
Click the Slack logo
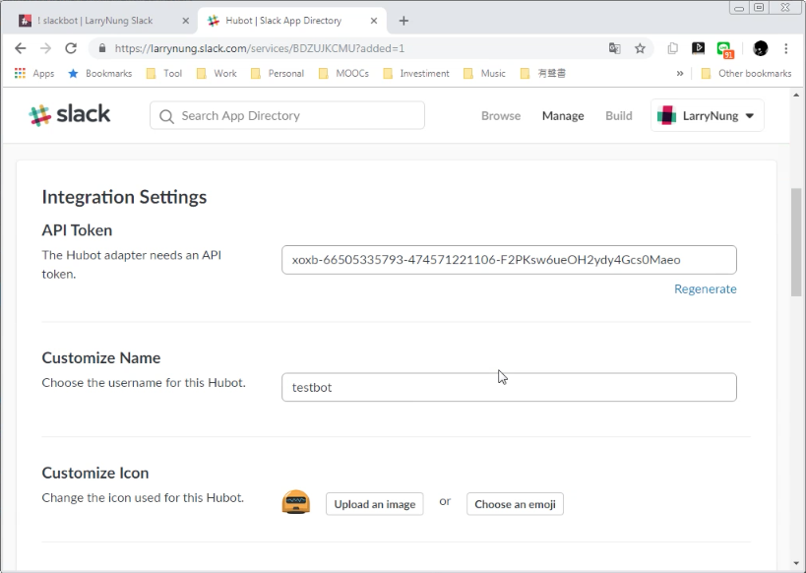(x=70, y=115)
